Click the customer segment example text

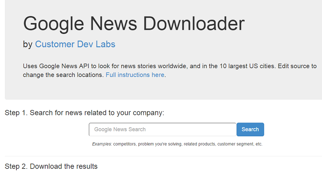(x=236, y=144)
